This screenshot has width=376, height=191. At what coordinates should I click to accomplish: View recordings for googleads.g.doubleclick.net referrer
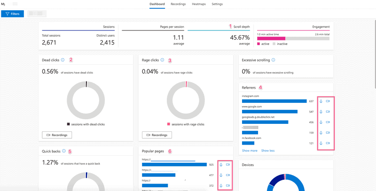(328, 122)
